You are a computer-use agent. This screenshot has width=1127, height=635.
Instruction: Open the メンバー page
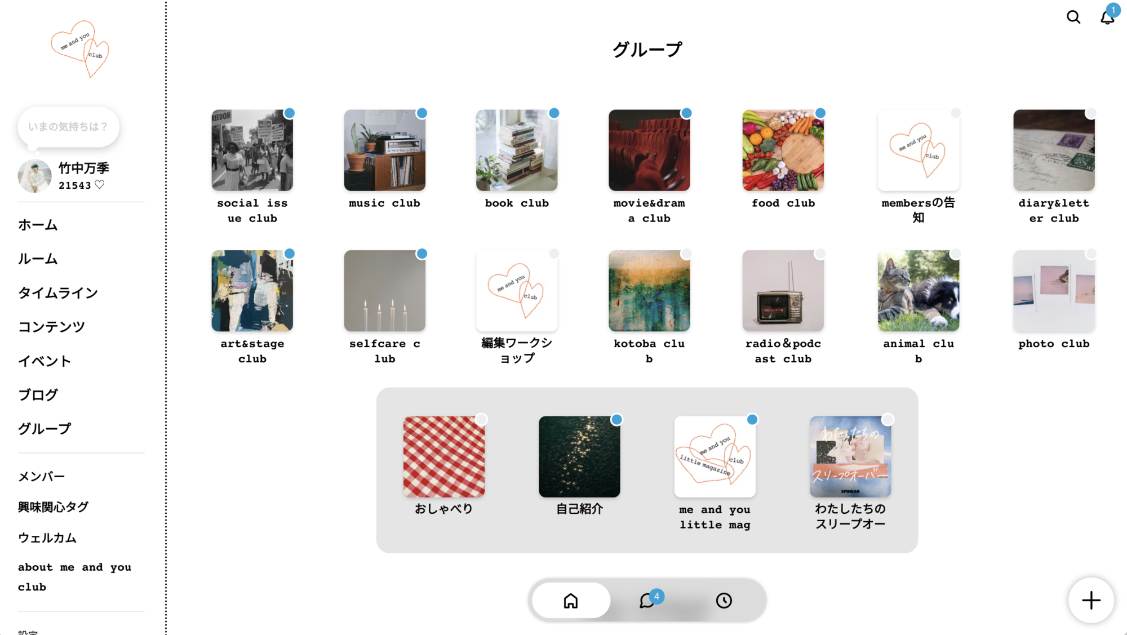pos(41,476)
